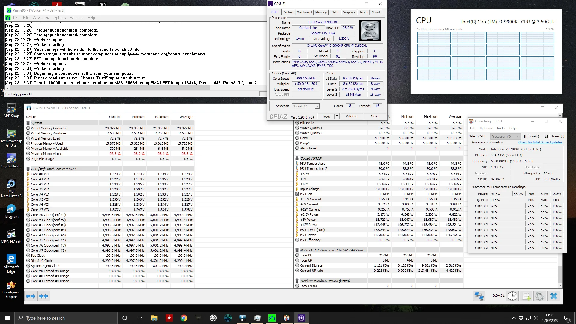Image resolution: width=576 pixels, height=324 pixels.
Task: Select Physical Memory Load row in HWiNFO
Action: (x=109, y=154)
